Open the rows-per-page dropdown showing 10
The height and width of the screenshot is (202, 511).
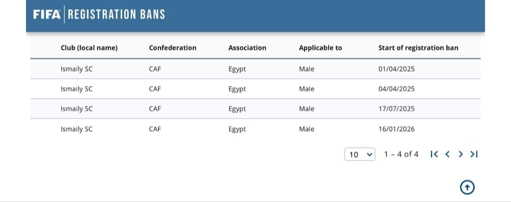(x=360, y=154)
